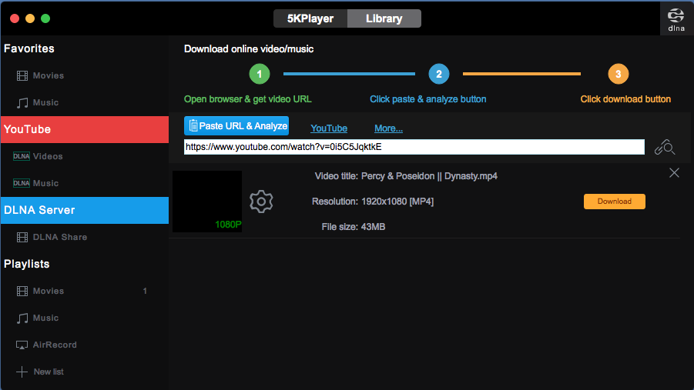Click the DLNA badge icon beside Videos
Viewport: 694px width, 390px height.
(x=22, y=156)
